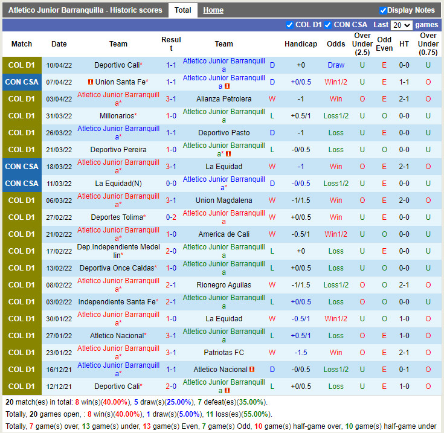Click red card icon next to Atletico Nacional on 16/12/21
Screen dimensions: 444x433
(251, 370)
